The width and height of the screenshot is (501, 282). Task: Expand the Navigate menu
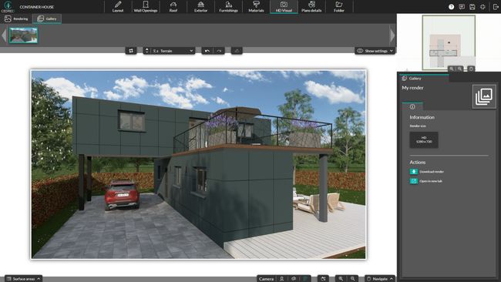pos(380,279)
